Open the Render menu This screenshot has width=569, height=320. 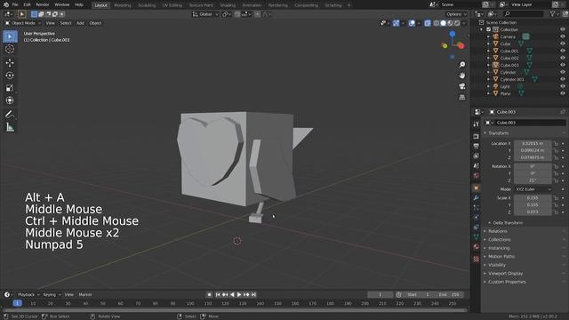click(42, 4)
